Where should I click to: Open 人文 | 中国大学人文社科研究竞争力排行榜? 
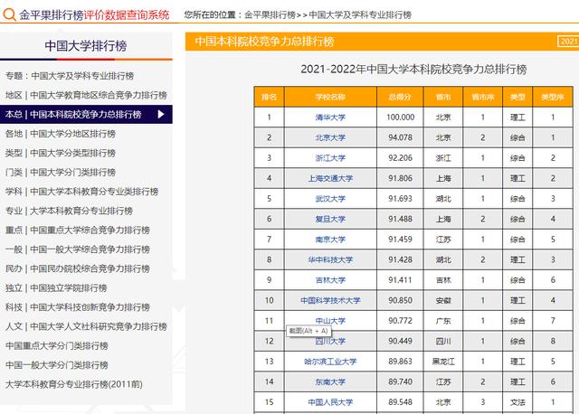[x=86, y=326]
